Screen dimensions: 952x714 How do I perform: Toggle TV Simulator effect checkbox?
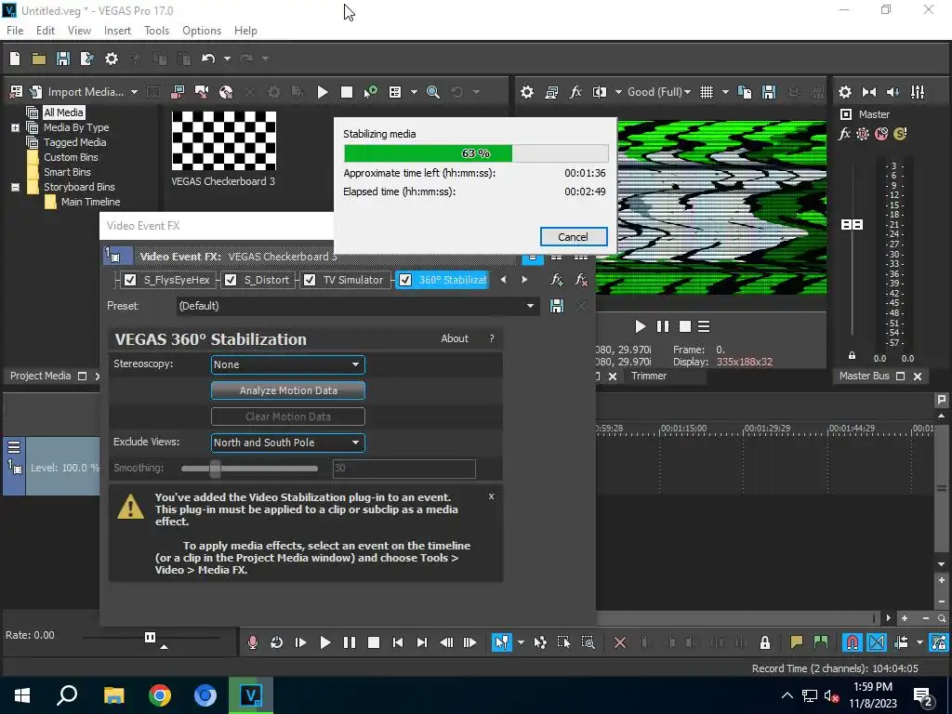(x=310, y=280)
